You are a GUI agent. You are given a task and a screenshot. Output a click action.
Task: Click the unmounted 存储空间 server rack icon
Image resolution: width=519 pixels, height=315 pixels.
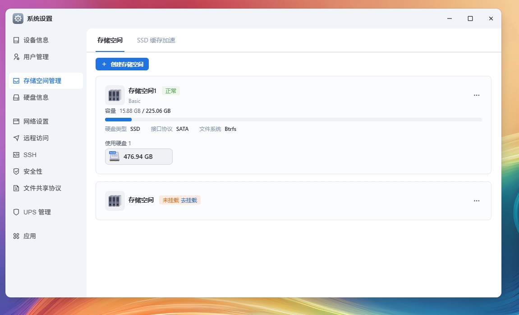click(x=115, y=201)
